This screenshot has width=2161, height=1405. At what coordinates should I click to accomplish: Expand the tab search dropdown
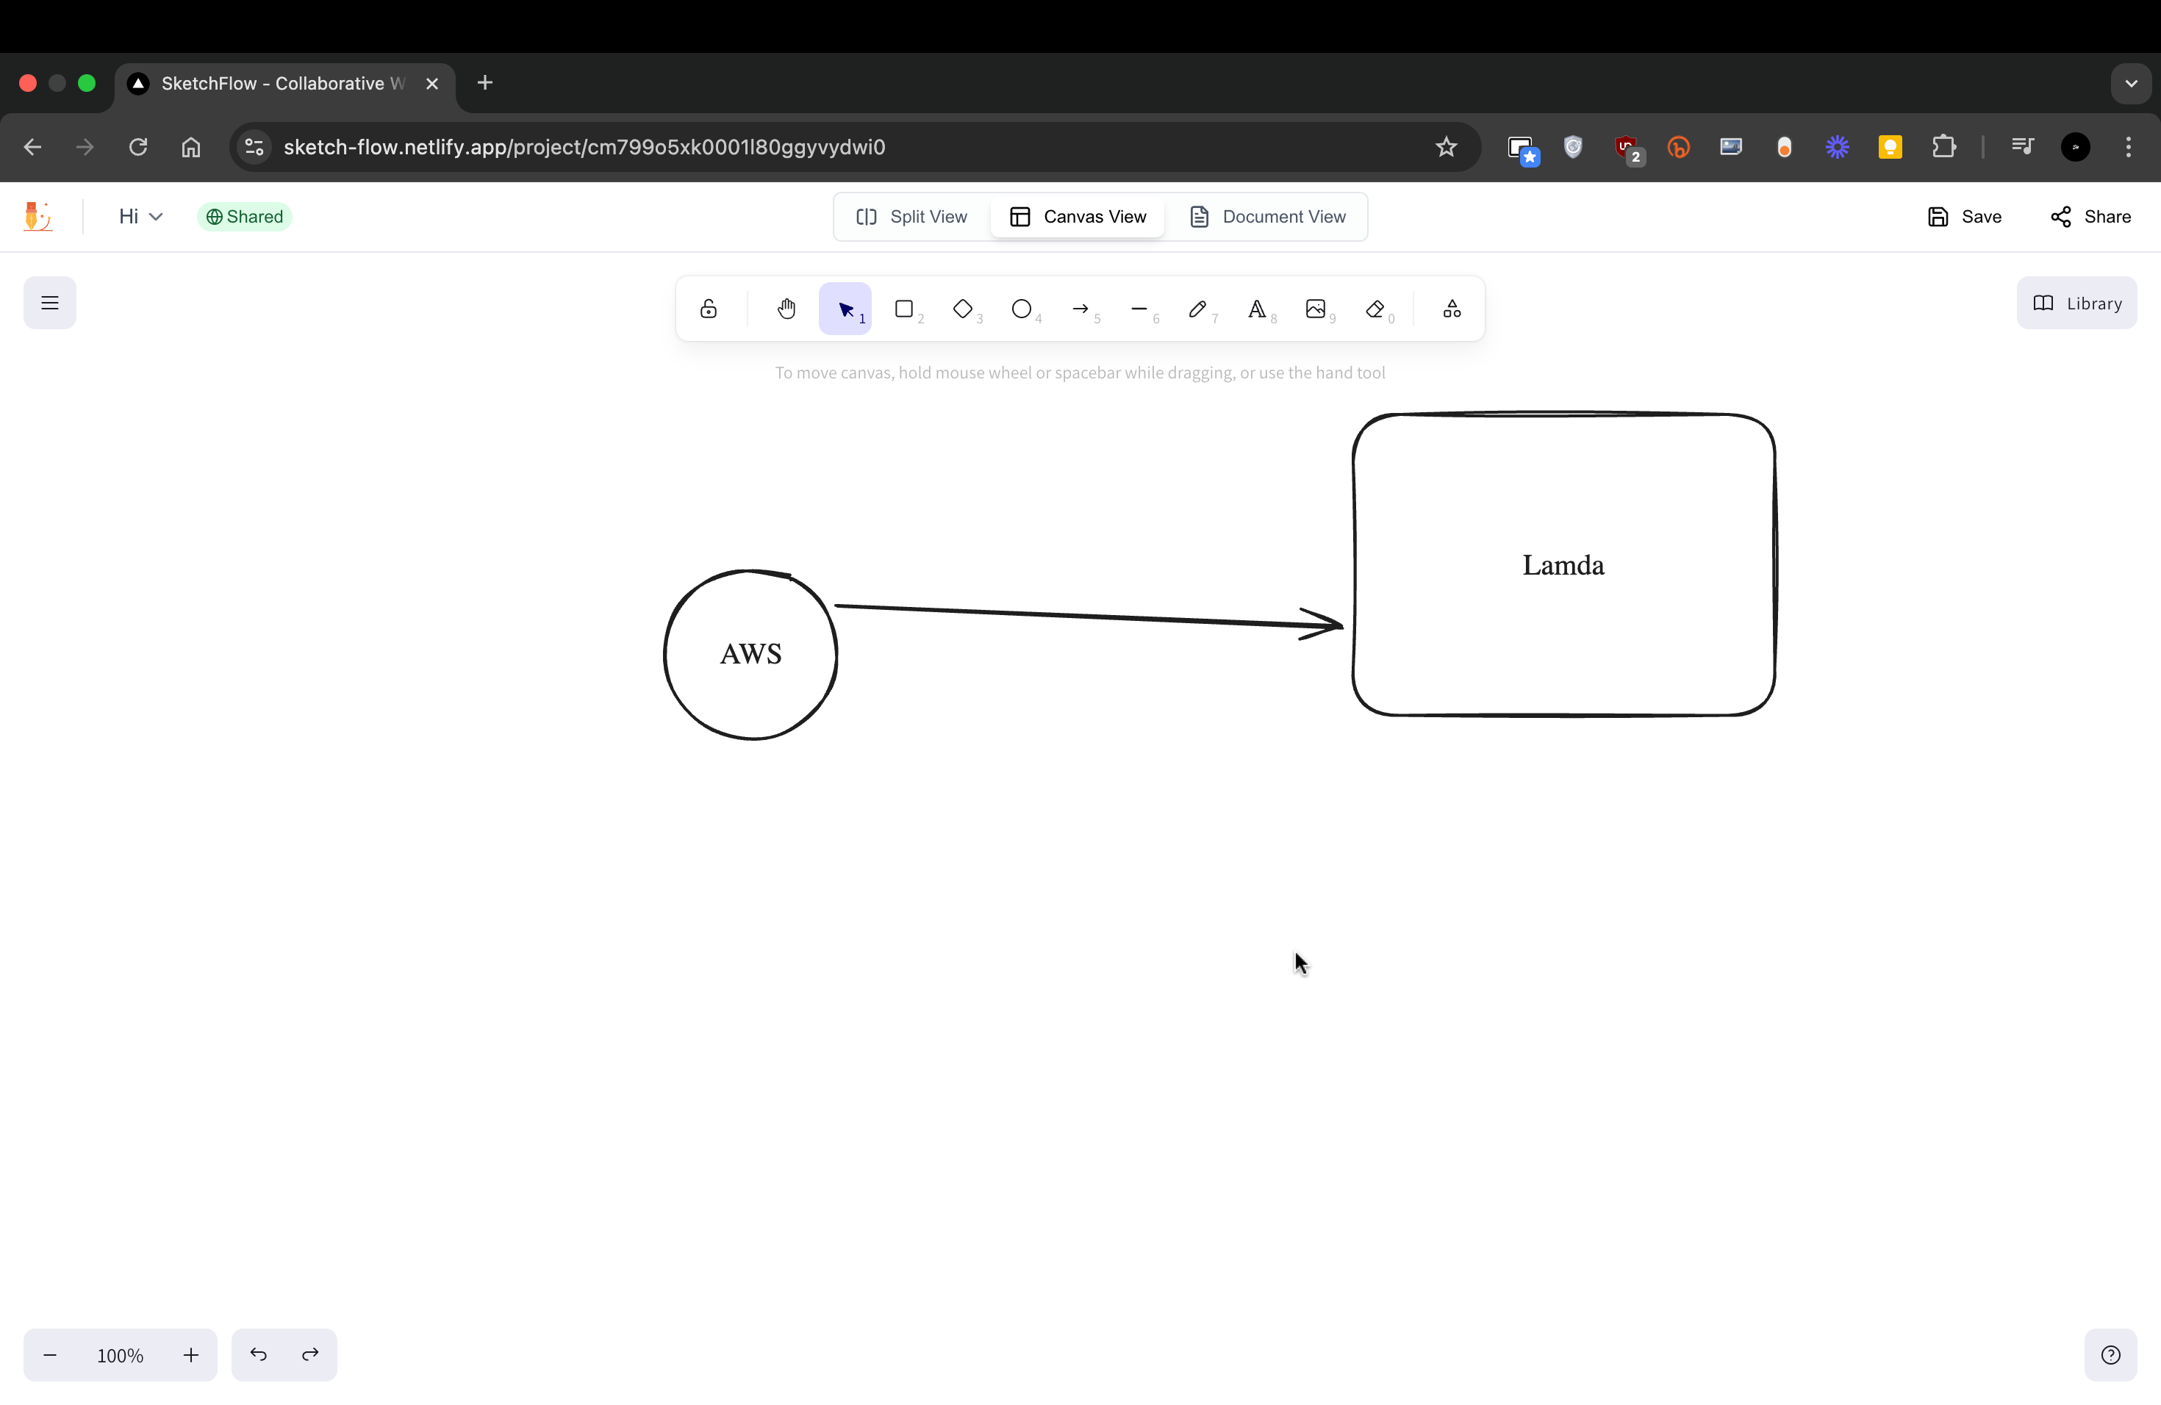pos(2131,84)
